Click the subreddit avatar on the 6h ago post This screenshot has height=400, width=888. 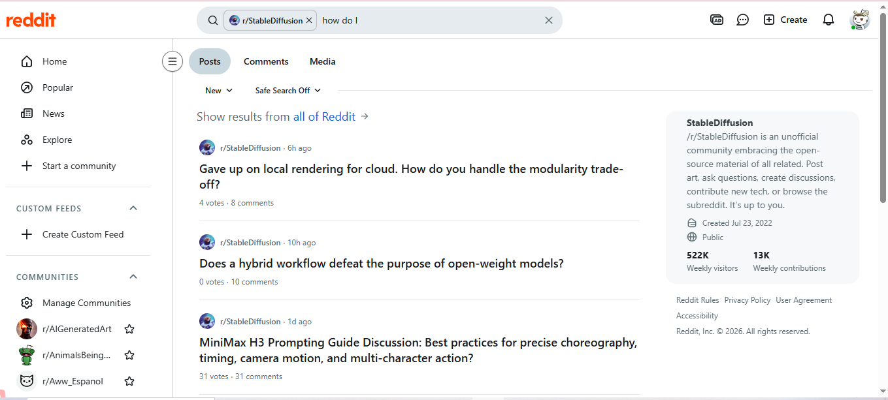207,147
